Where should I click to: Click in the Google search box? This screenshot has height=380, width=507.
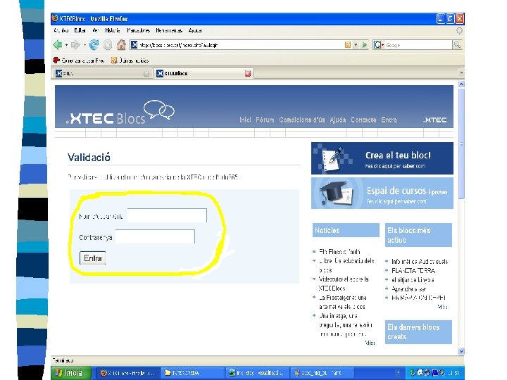pos(418,45)
